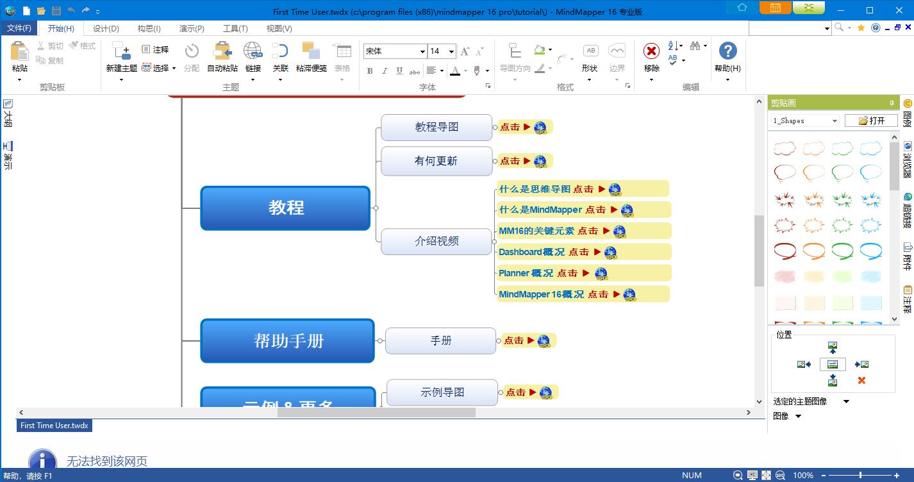
Task: Click the yellow favorites star icon
Action: click(861, 28)
